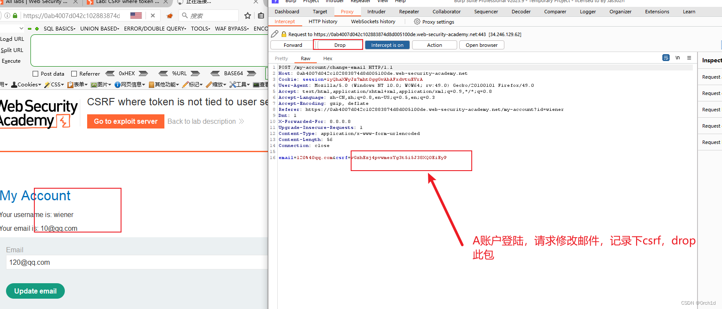Click the Action button in Burp
Image resolution: width=722 pixels, height=309 pixels.
(x=434, y=45)
